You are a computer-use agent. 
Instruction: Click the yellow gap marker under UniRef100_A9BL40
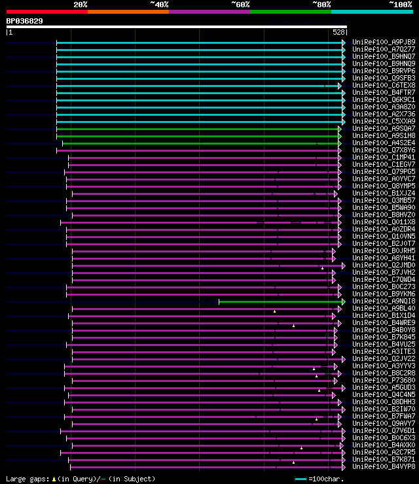(x=274, y=311)
